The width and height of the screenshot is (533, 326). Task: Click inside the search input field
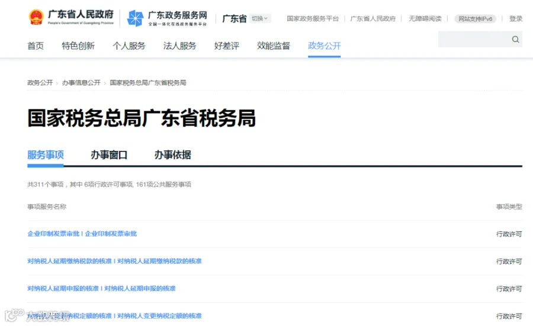(474, 40)
